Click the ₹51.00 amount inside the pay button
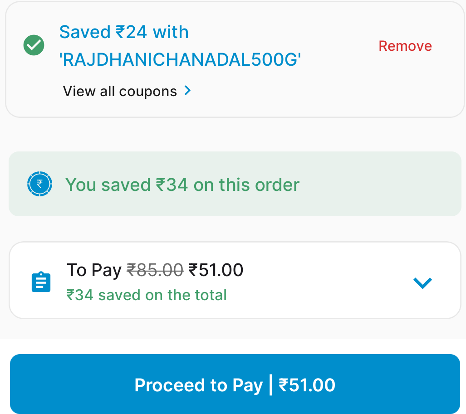The image size is (466, 414). tap(307, 385)
